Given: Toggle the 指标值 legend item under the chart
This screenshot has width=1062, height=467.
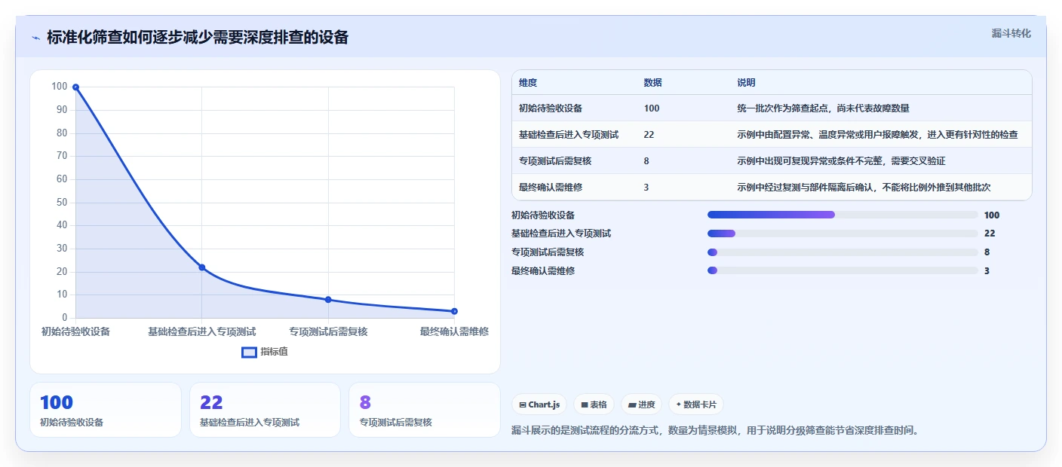Looking at the screenshot, I should pos(265,352).
